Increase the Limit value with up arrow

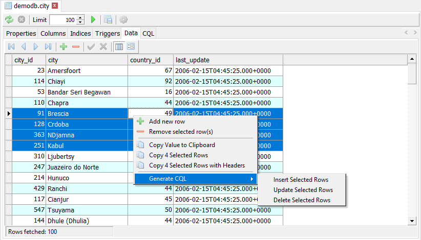click(x=80, y=17)
